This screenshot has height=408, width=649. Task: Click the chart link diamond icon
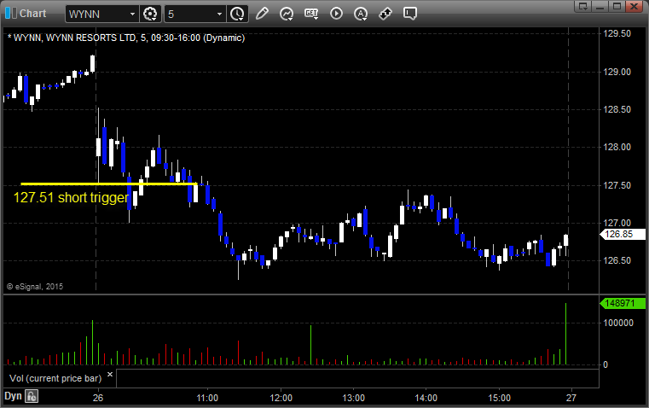tap(385, 14)
